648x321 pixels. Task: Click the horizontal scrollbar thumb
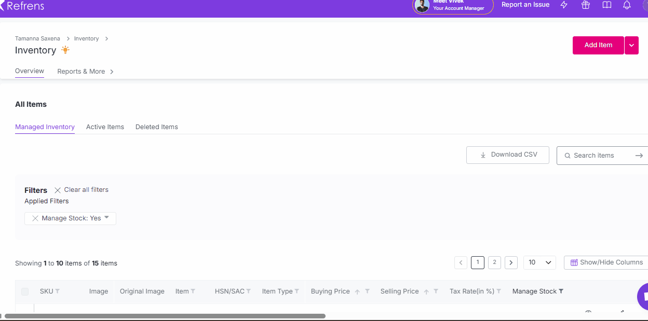[165, 316]
